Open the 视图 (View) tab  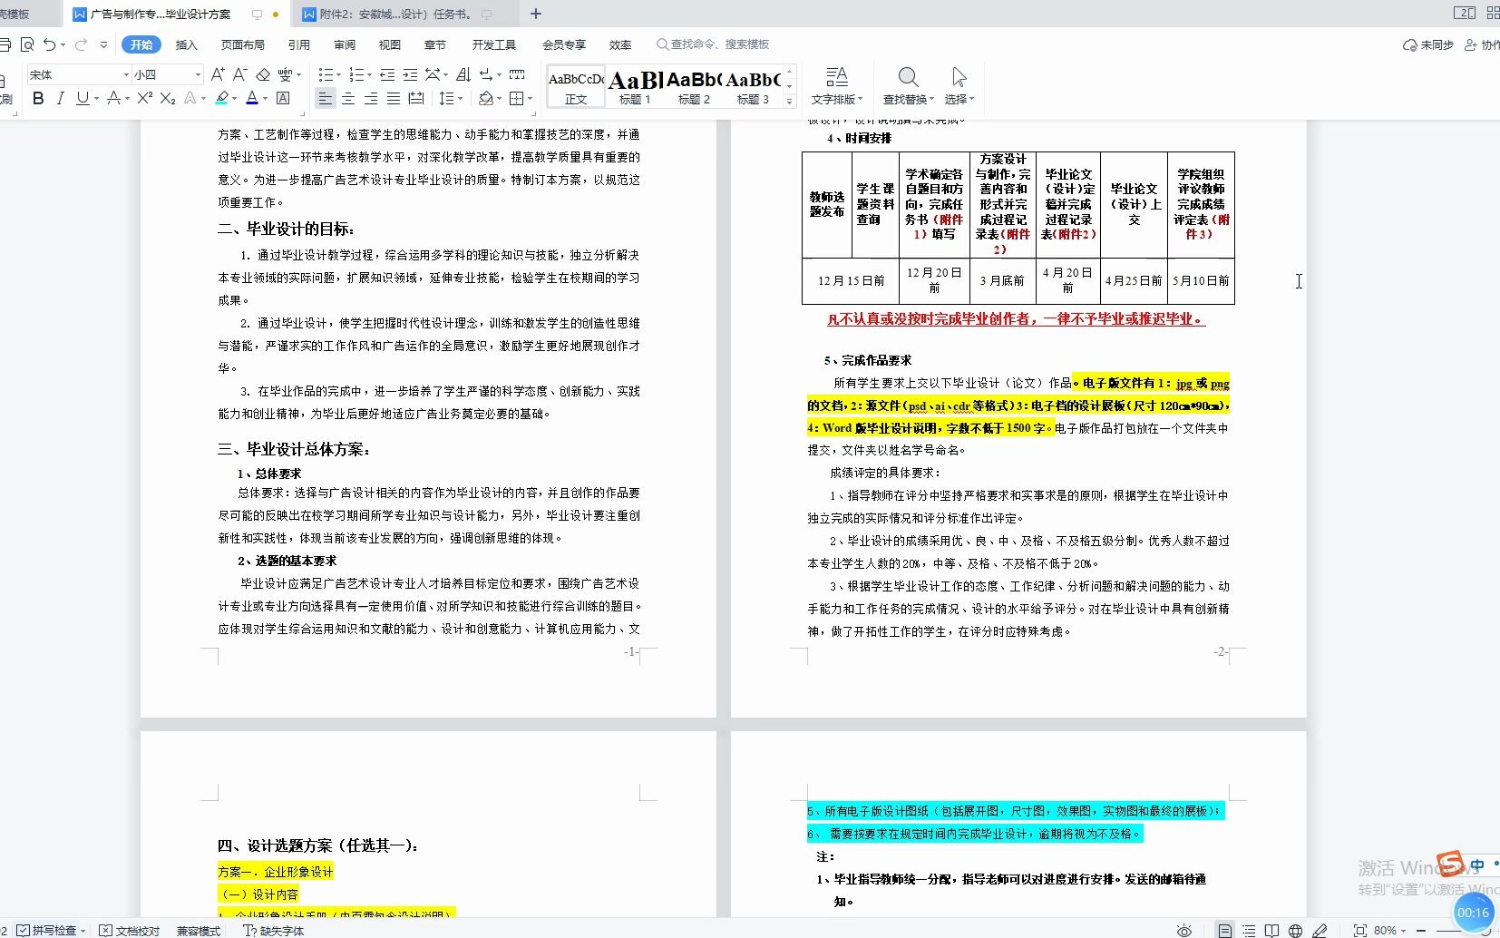[x=390, y=44]
